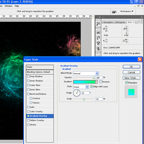Click the Scale percentage field
Image resolution: width=144 pixels, height=144 pixels.
(x=99, y=99)
